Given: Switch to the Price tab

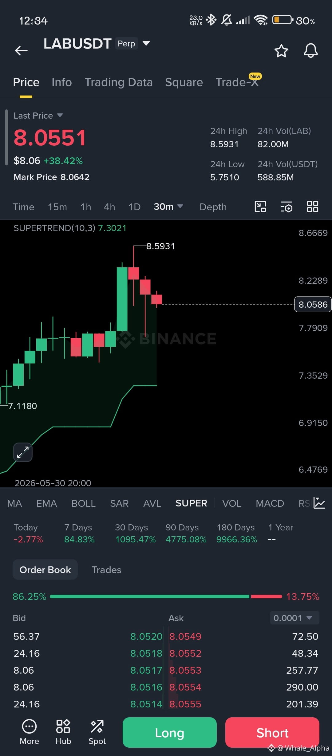Looking at the screenshot, I should [26, 82].
